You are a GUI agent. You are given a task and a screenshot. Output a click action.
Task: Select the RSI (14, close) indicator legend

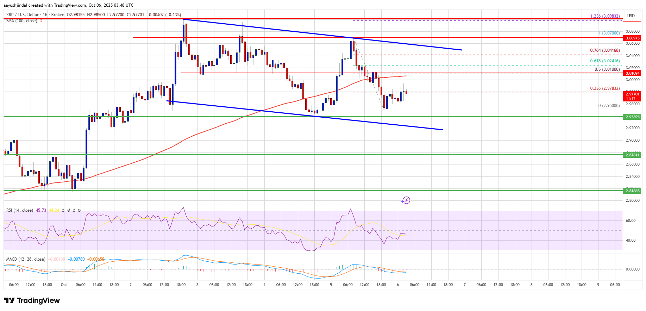tap(20, 210)
